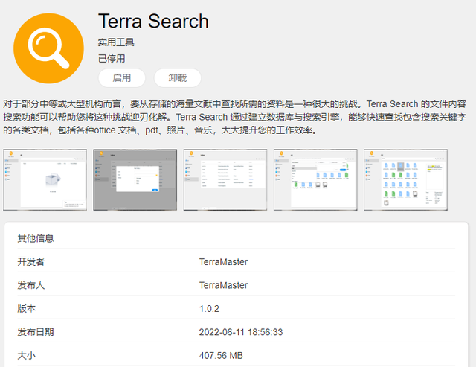Click the 大小 row label
476x367 pixels.
tap(27, 355)
